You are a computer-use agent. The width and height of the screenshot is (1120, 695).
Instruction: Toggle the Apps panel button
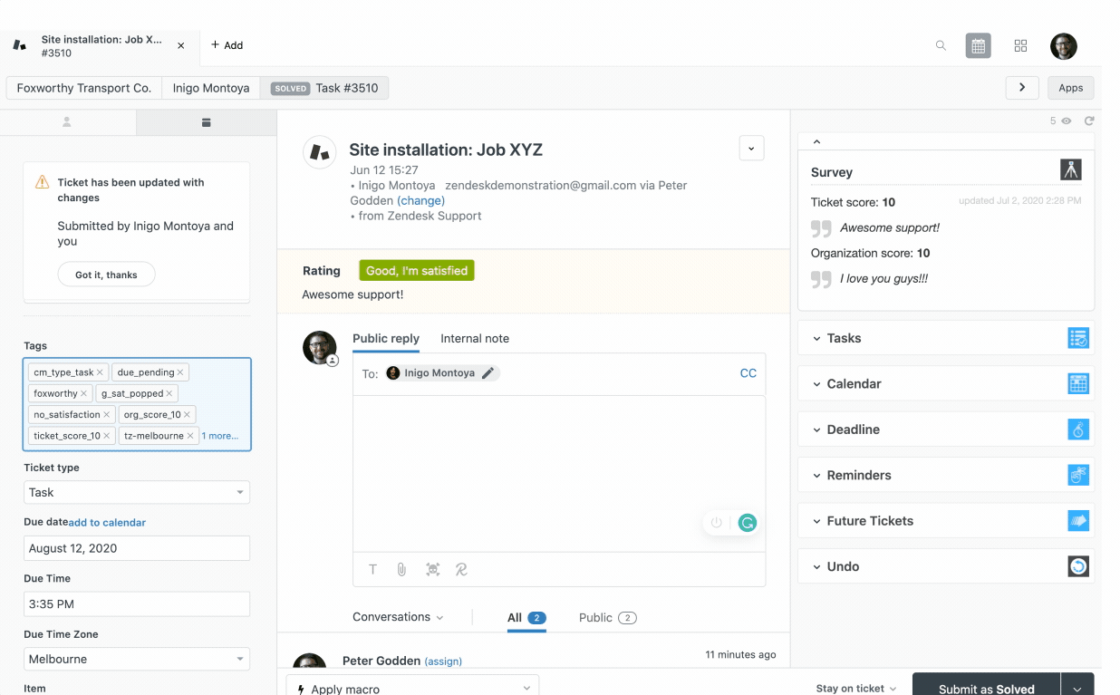(x=1070, y=88)
